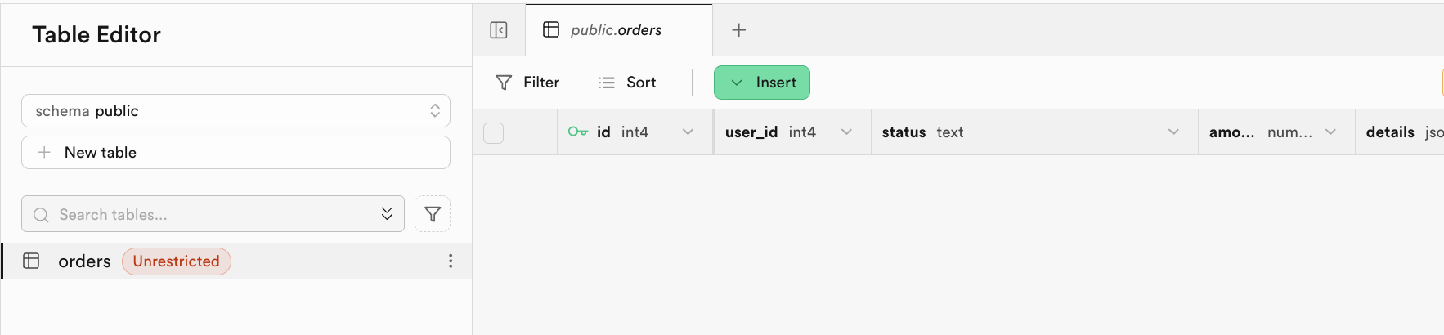Viewport: 1444px width, 335px height.
Task: Click the green Insert button
Action: click(762, 83)
